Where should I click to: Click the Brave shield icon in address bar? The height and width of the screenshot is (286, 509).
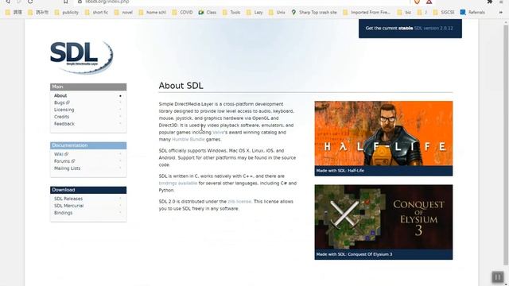[x=417, y=2]
